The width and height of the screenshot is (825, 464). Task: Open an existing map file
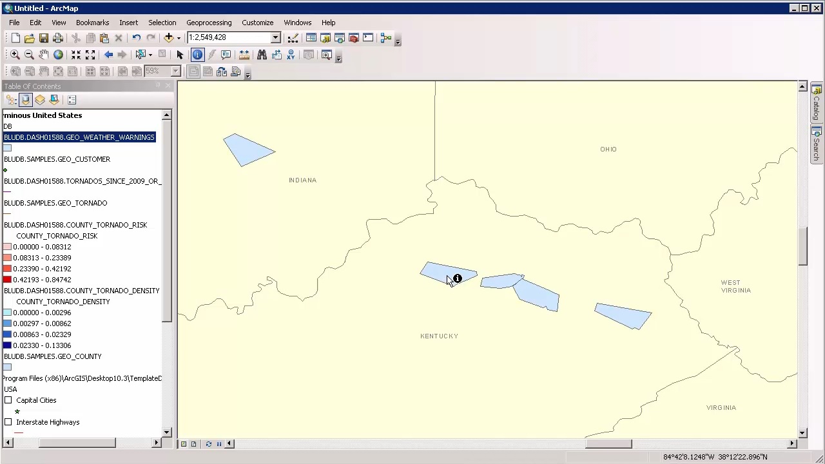click(x=30, y=38)
